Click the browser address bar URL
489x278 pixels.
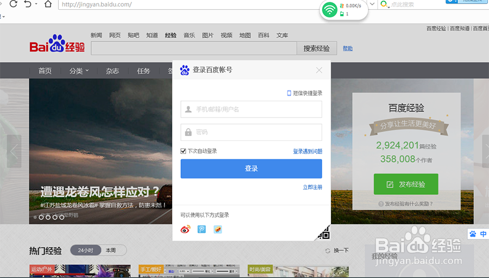[x=97, y=4]
